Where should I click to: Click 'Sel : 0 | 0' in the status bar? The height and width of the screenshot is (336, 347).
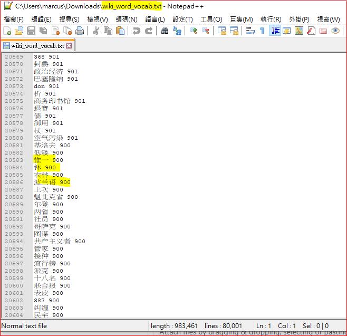click(x=315, y=326)
